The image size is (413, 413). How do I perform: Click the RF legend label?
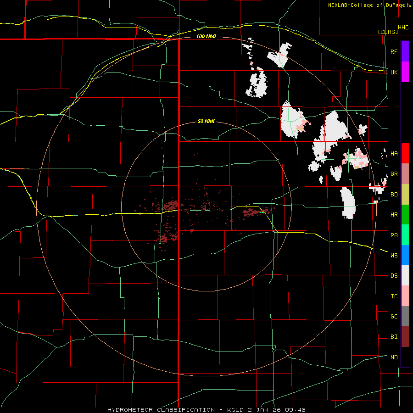(394, 51)
